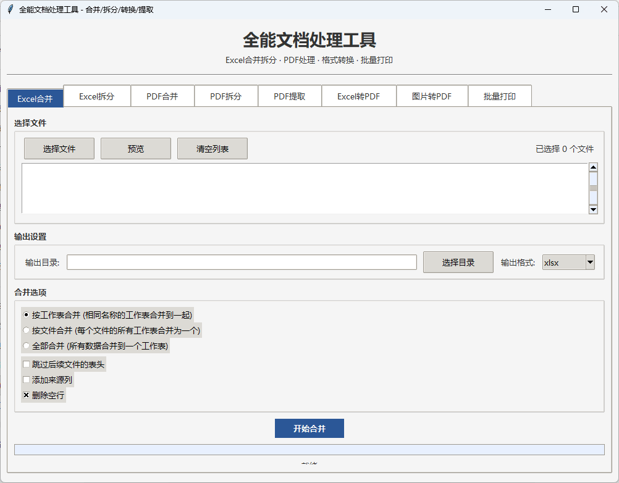Viewport: 619px width, 483px height.
Task: Go to the PDF合并 tab
Action: [x=162, y=96]
